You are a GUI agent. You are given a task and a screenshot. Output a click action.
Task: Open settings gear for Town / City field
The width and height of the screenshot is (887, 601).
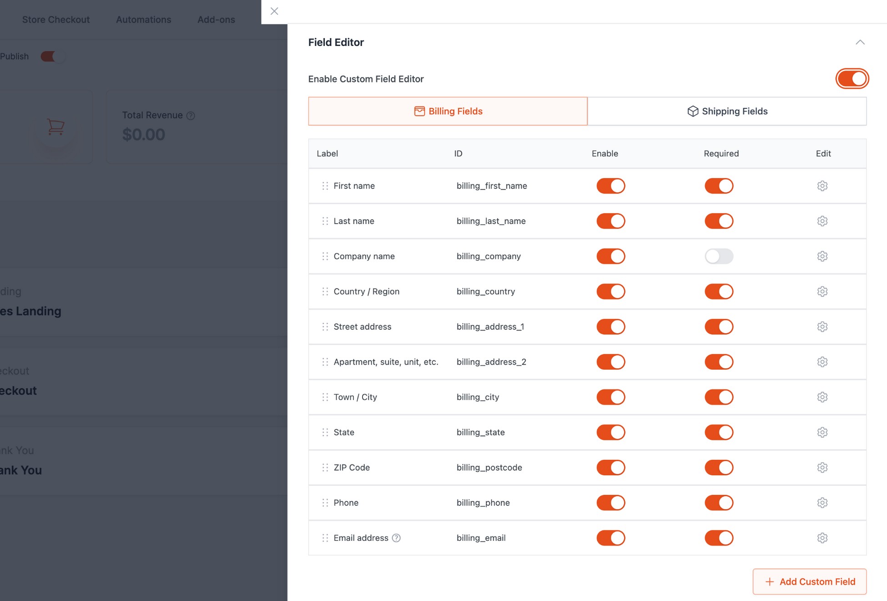(x=822, y=397)
